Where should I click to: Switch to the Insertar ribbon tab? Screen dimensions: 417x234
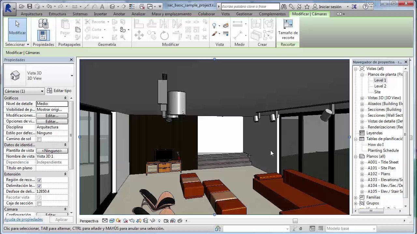click(x=100, y=14)
